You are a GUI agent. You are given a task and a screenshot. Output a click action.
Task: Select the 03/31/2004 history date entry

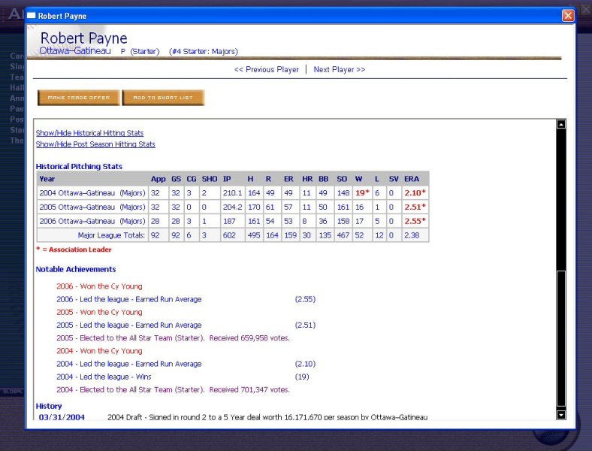point(62,417)
